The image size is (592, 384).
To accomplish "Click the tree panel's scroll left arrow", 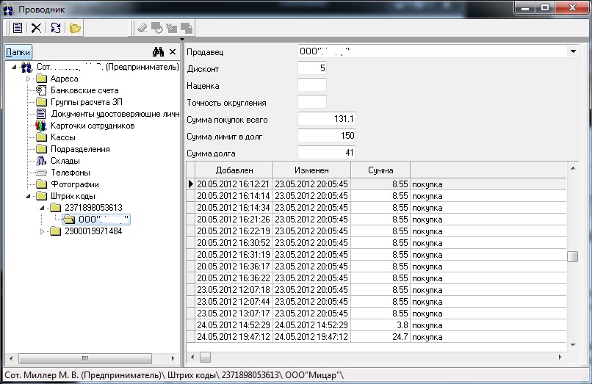I will (x=11, y=358).
